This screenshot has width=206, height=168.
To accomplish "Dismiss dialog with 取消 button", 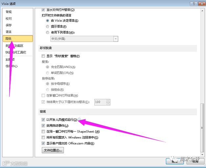I will (x=195, y=161).
